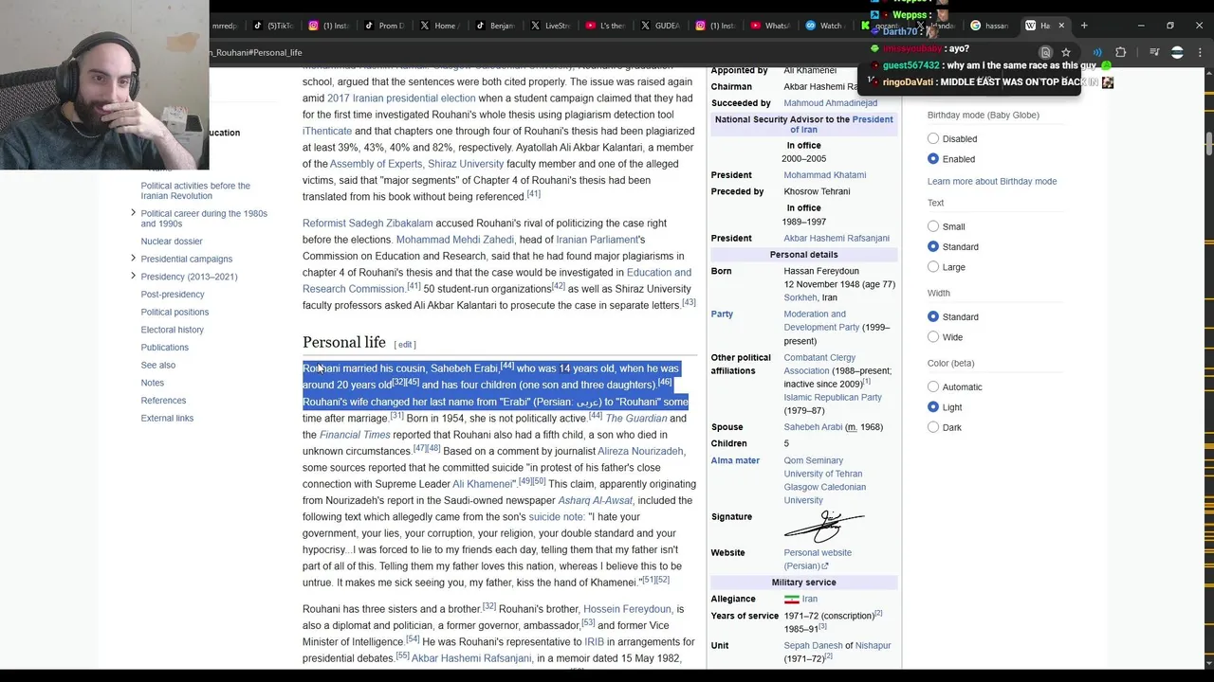The height and width of the screenshot is (682, 1214).
Task: Open Alireza Nourizadeh article link
Action: pos(640,452)
